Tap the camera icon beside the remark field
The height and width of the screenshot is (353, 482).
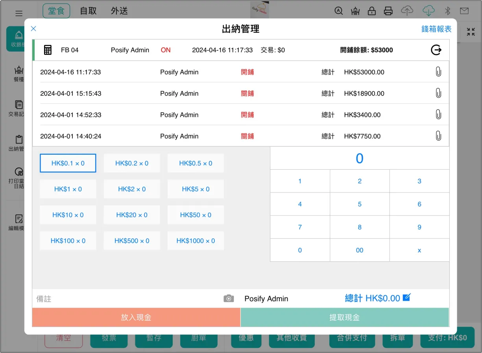pos(229,299)
